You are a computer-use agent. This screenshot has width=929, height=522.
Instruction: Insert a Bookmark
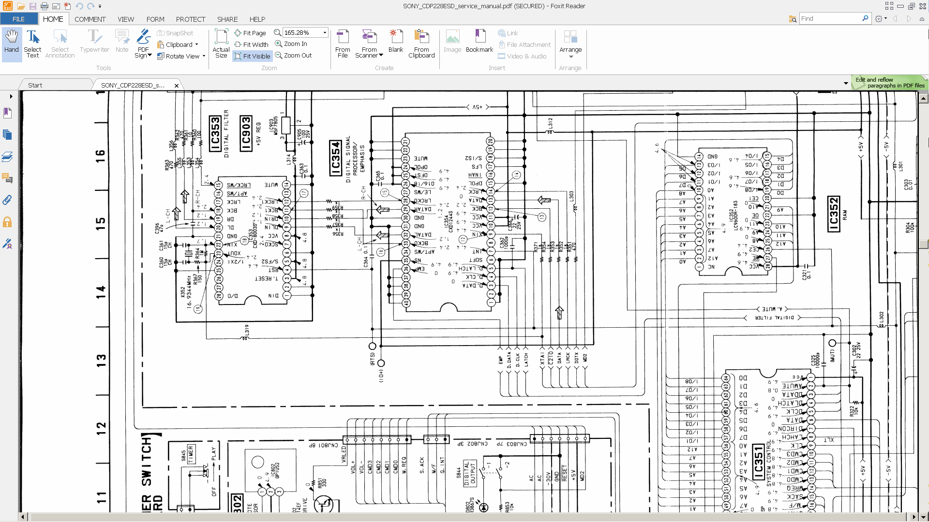coord(479,41)
